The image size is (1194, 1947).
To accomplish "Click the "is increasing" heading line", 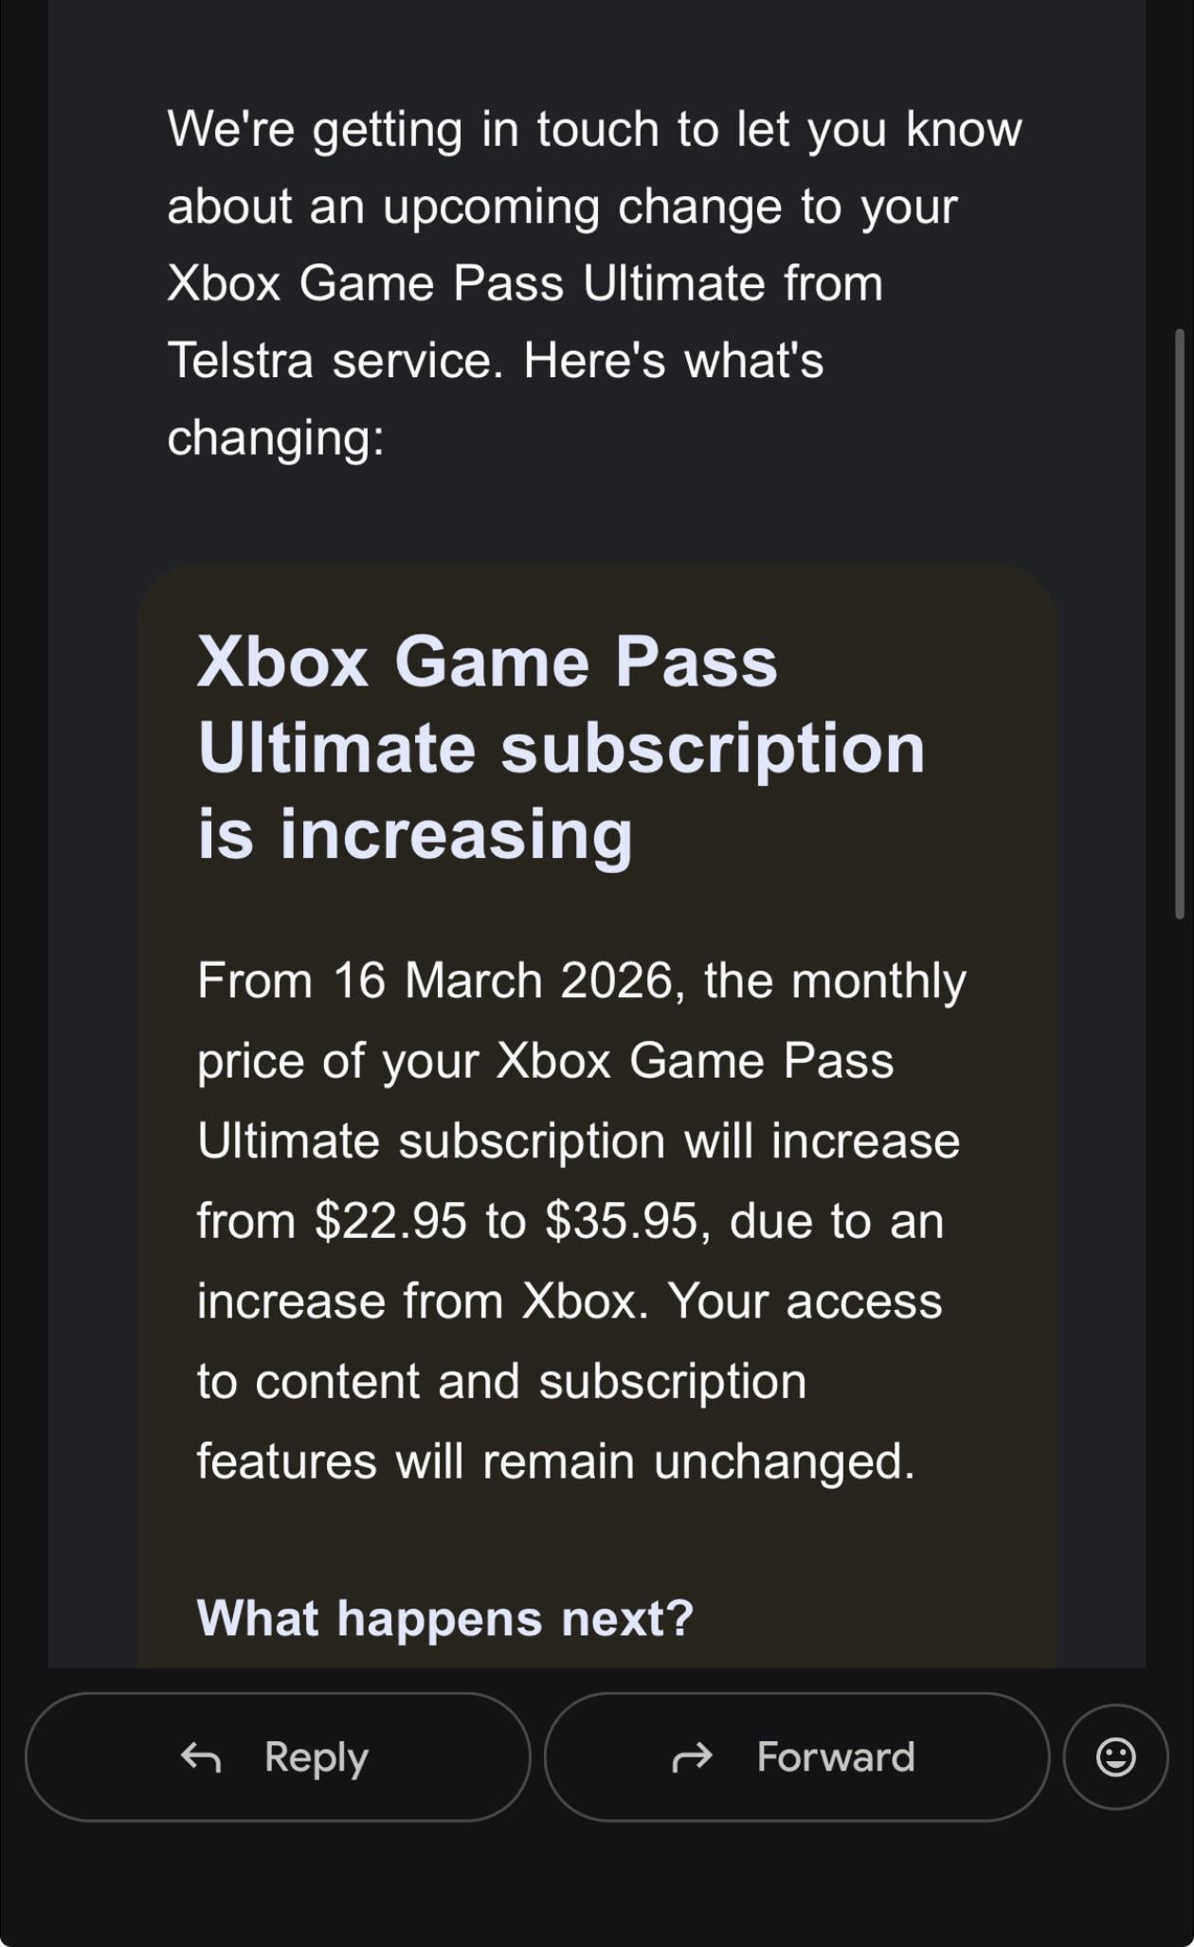I will (x=414, y=835).
